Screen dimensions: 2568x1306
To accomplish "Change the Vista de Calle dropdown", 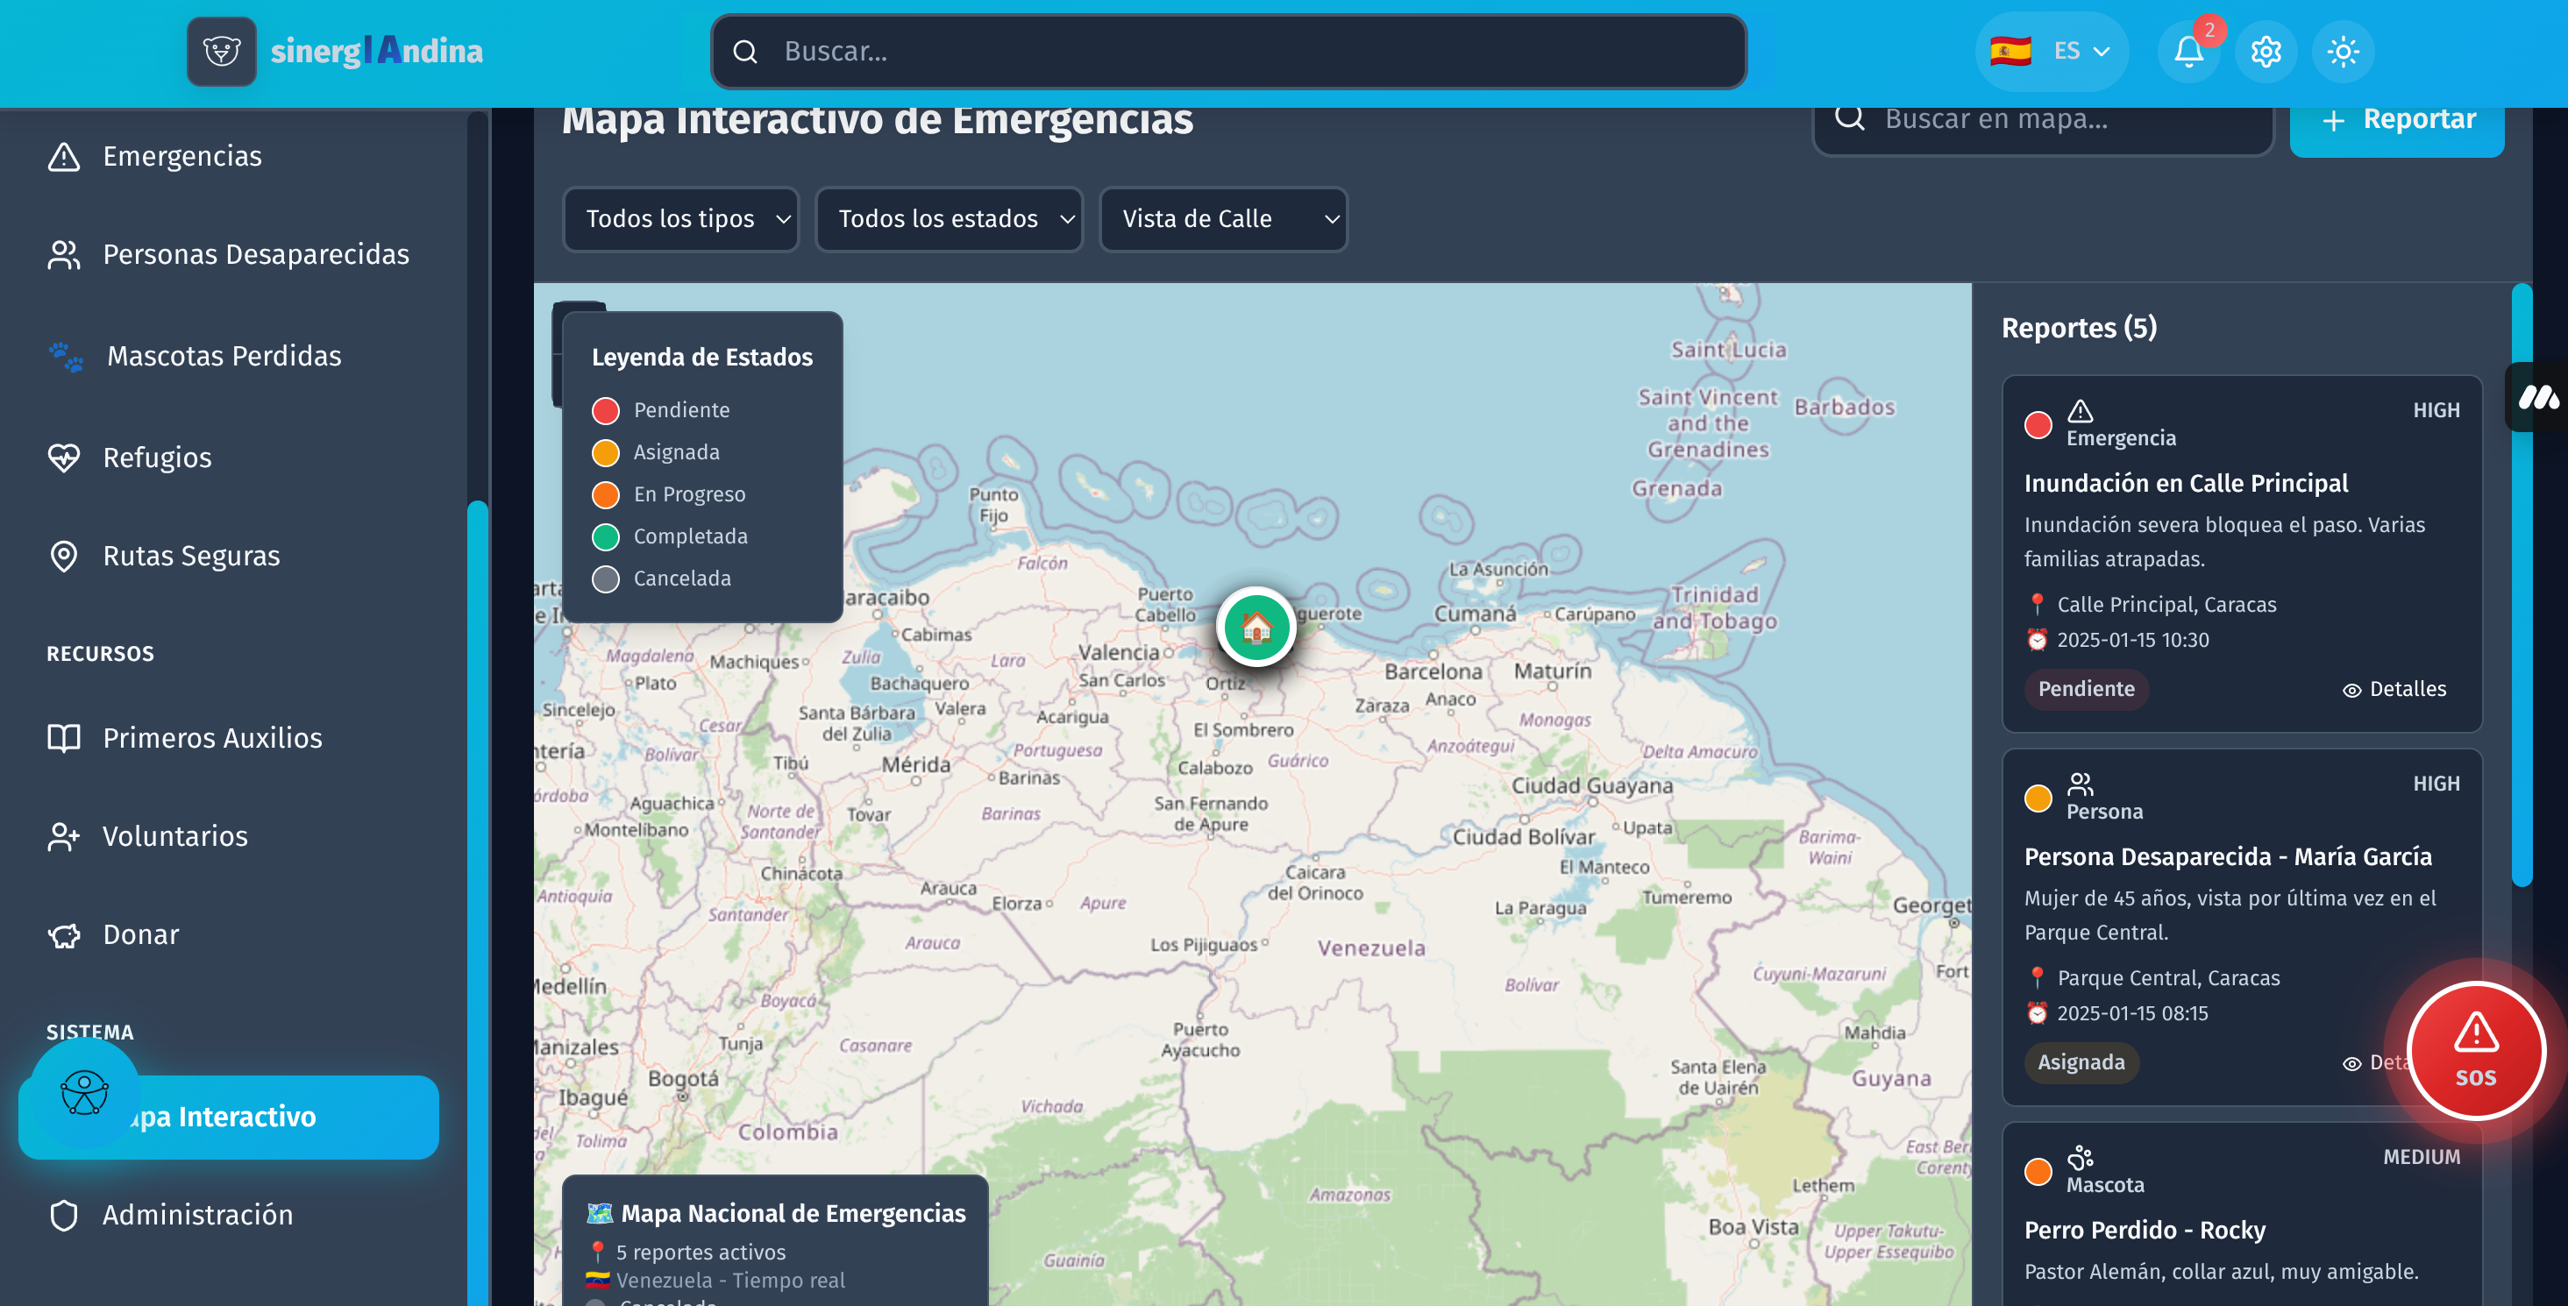I will (x=1223, y=219).
